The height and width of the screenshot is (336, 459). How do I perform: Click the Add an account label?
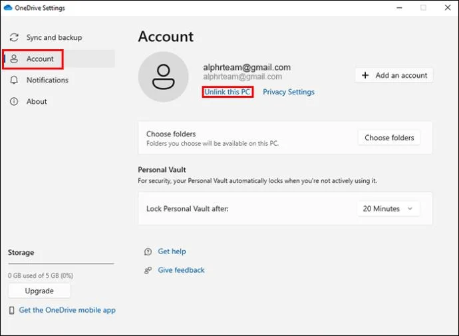(401, 75)
